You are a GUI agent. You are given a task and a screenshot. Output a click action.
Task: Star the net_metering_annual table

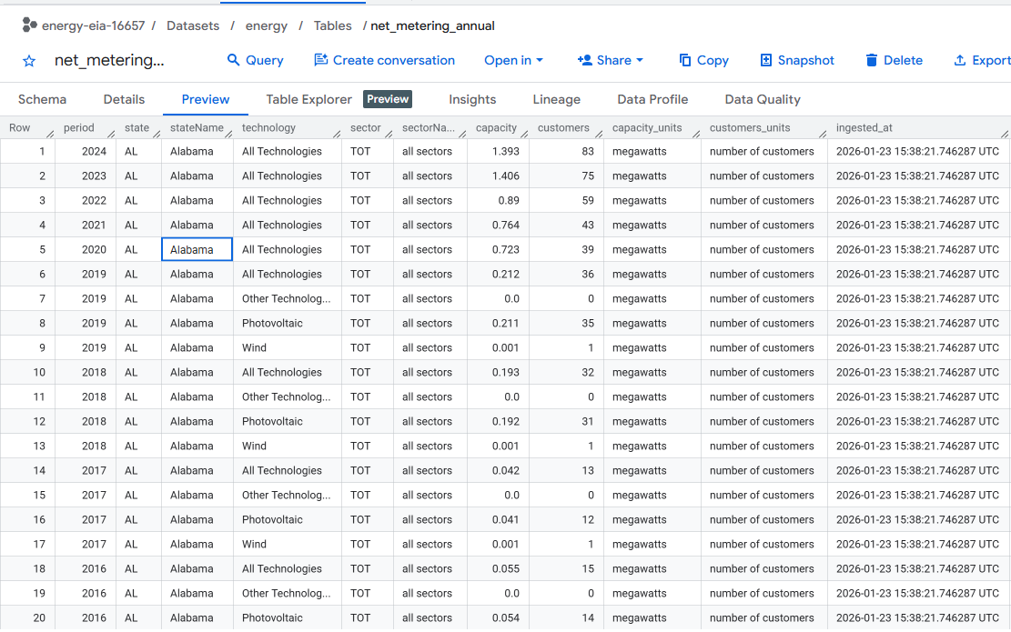[x=28, y=60]
